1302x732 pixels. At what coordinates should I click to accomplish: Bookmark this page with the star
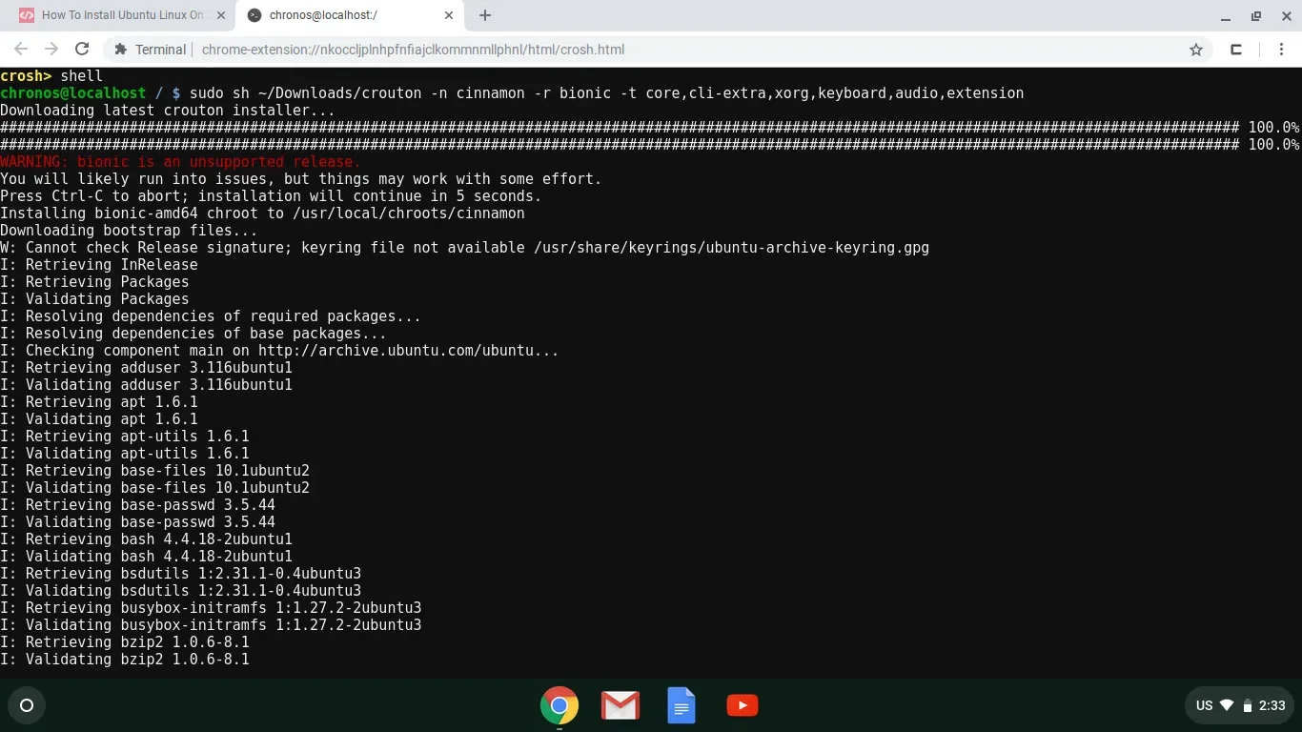(x=1196, y=50)
